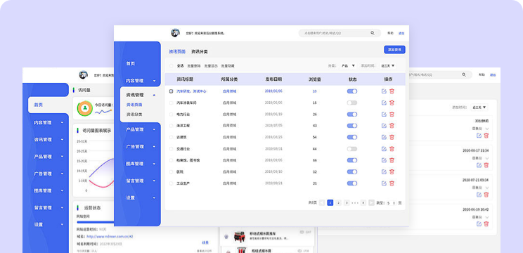Edit the 海洋工程 row
The width and height of the screenshot is (523, 253).
coord(384,126)
